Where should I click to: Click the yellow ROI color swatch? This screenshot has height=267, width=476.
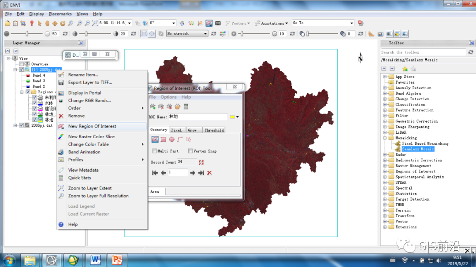(232, 117)
